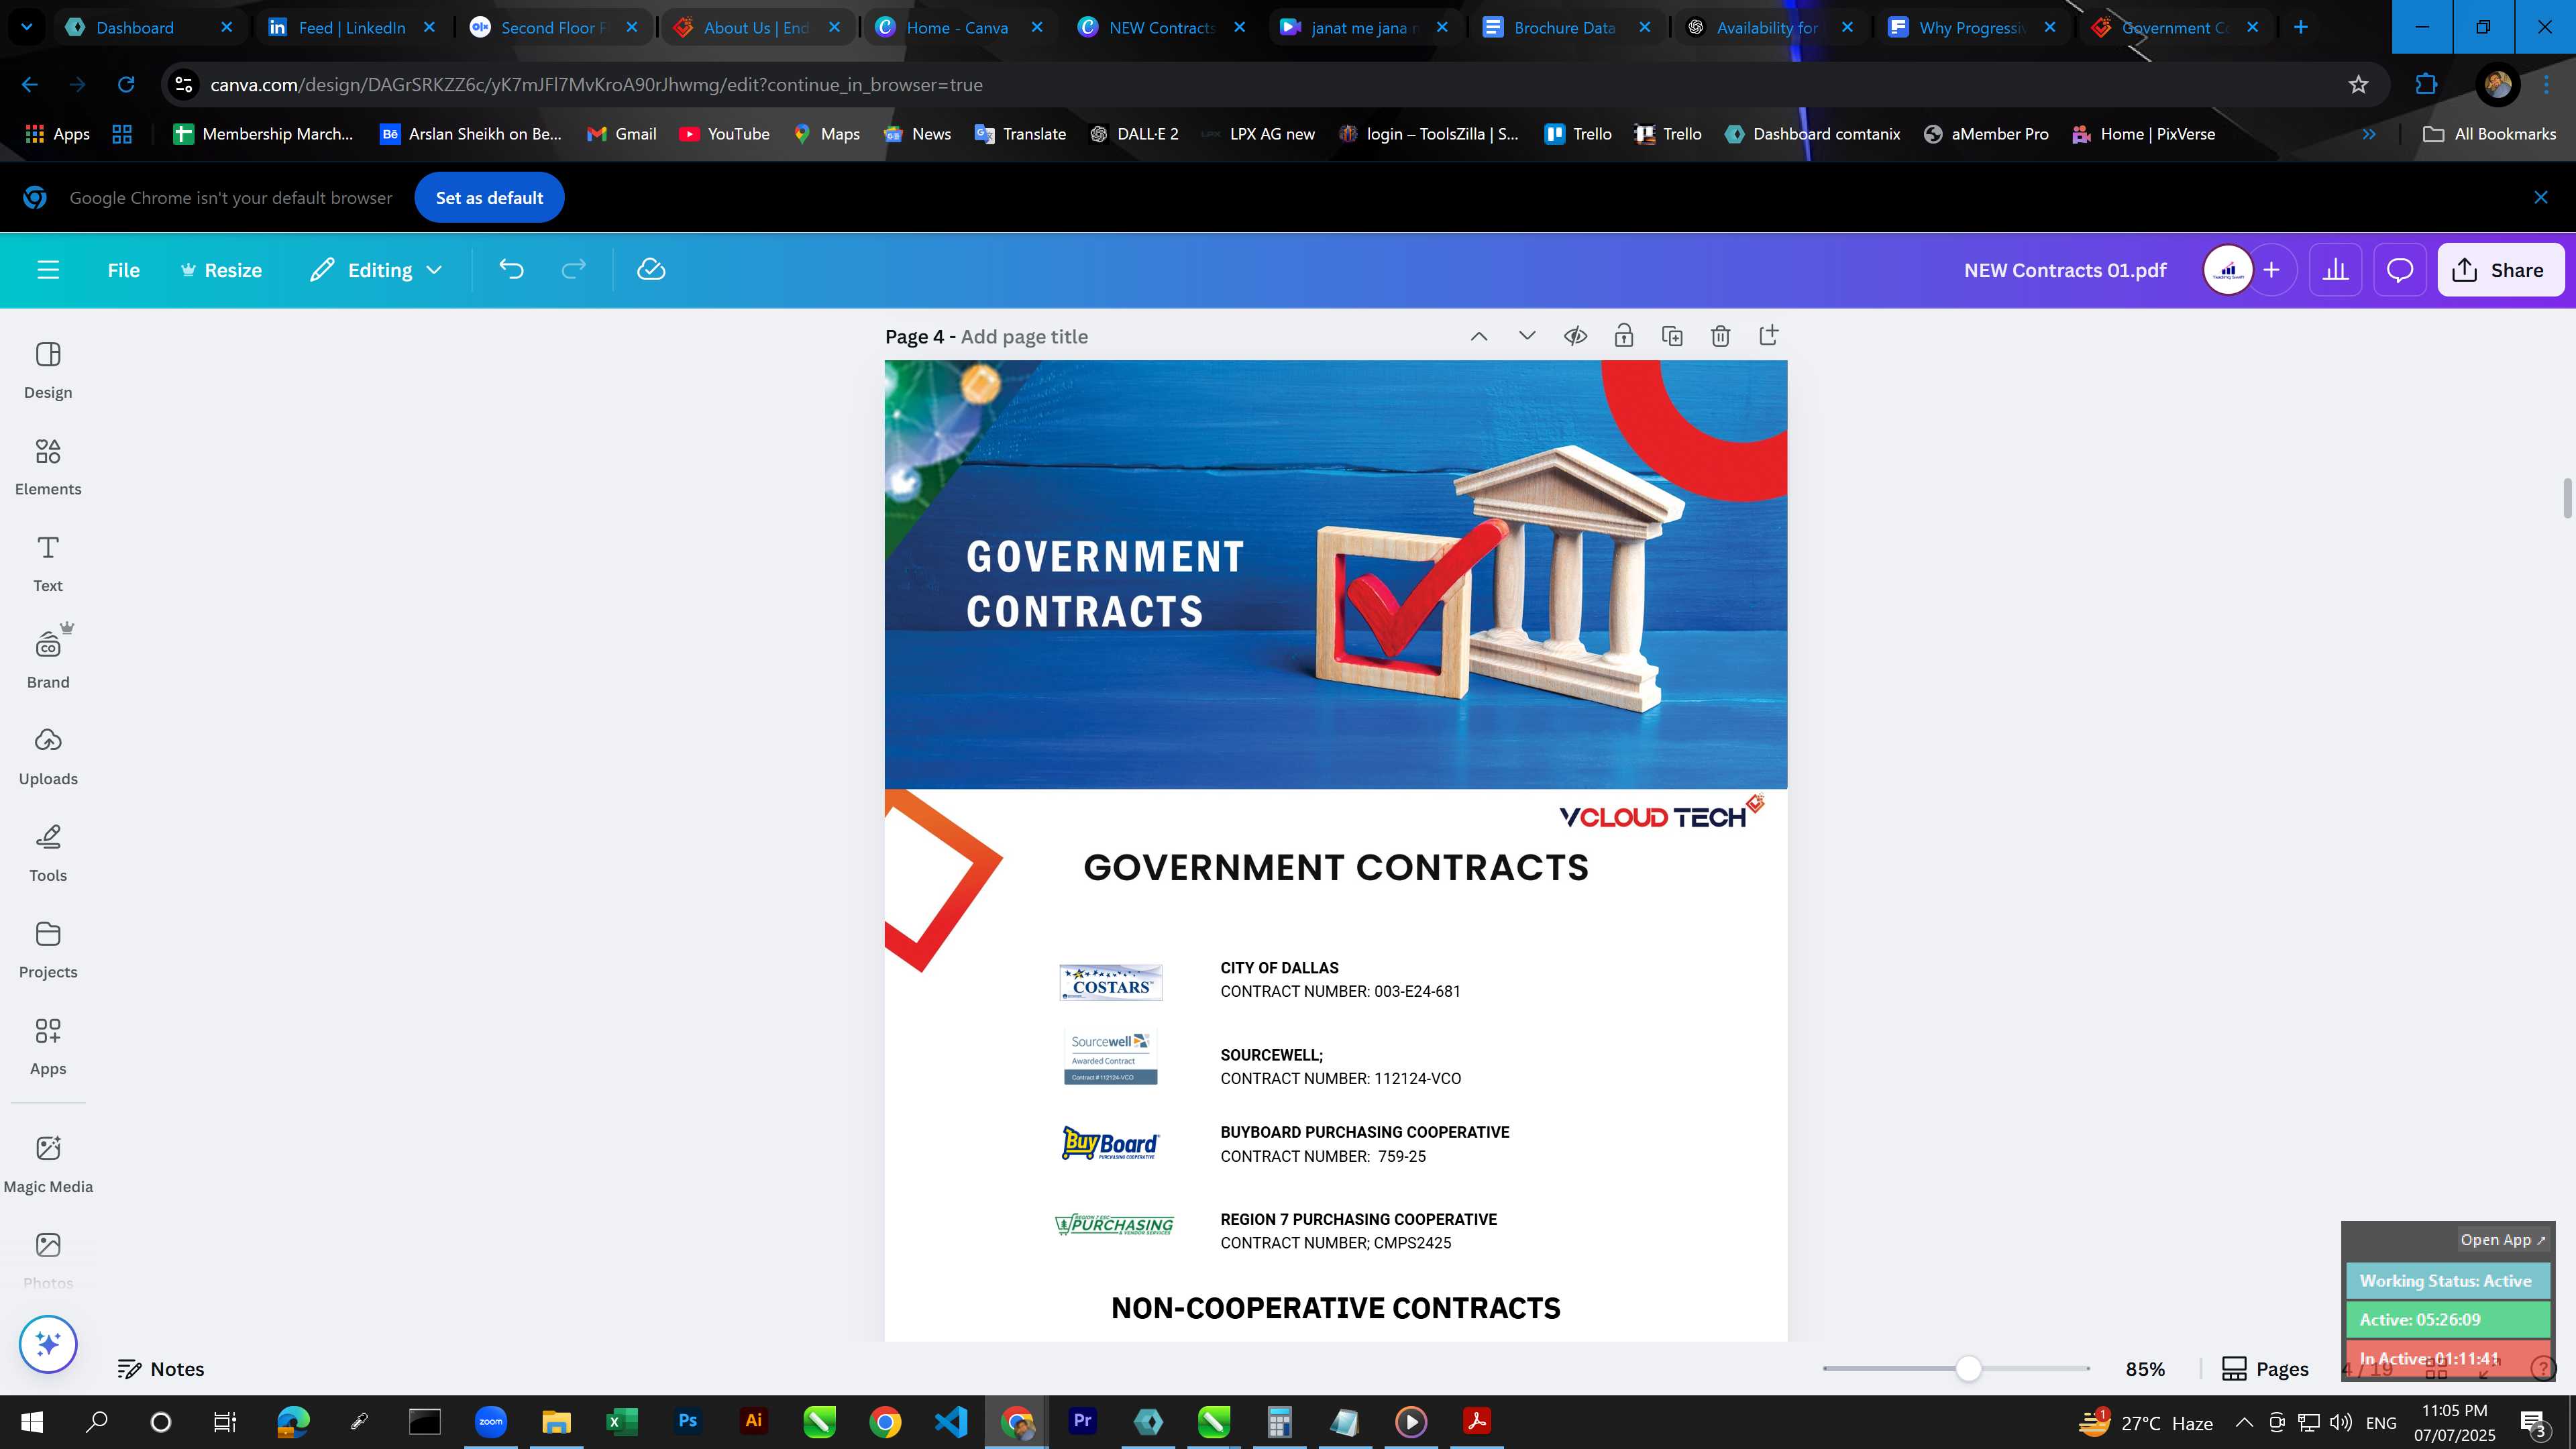Select the Text tool in sidebar

[x=48, y=564]
